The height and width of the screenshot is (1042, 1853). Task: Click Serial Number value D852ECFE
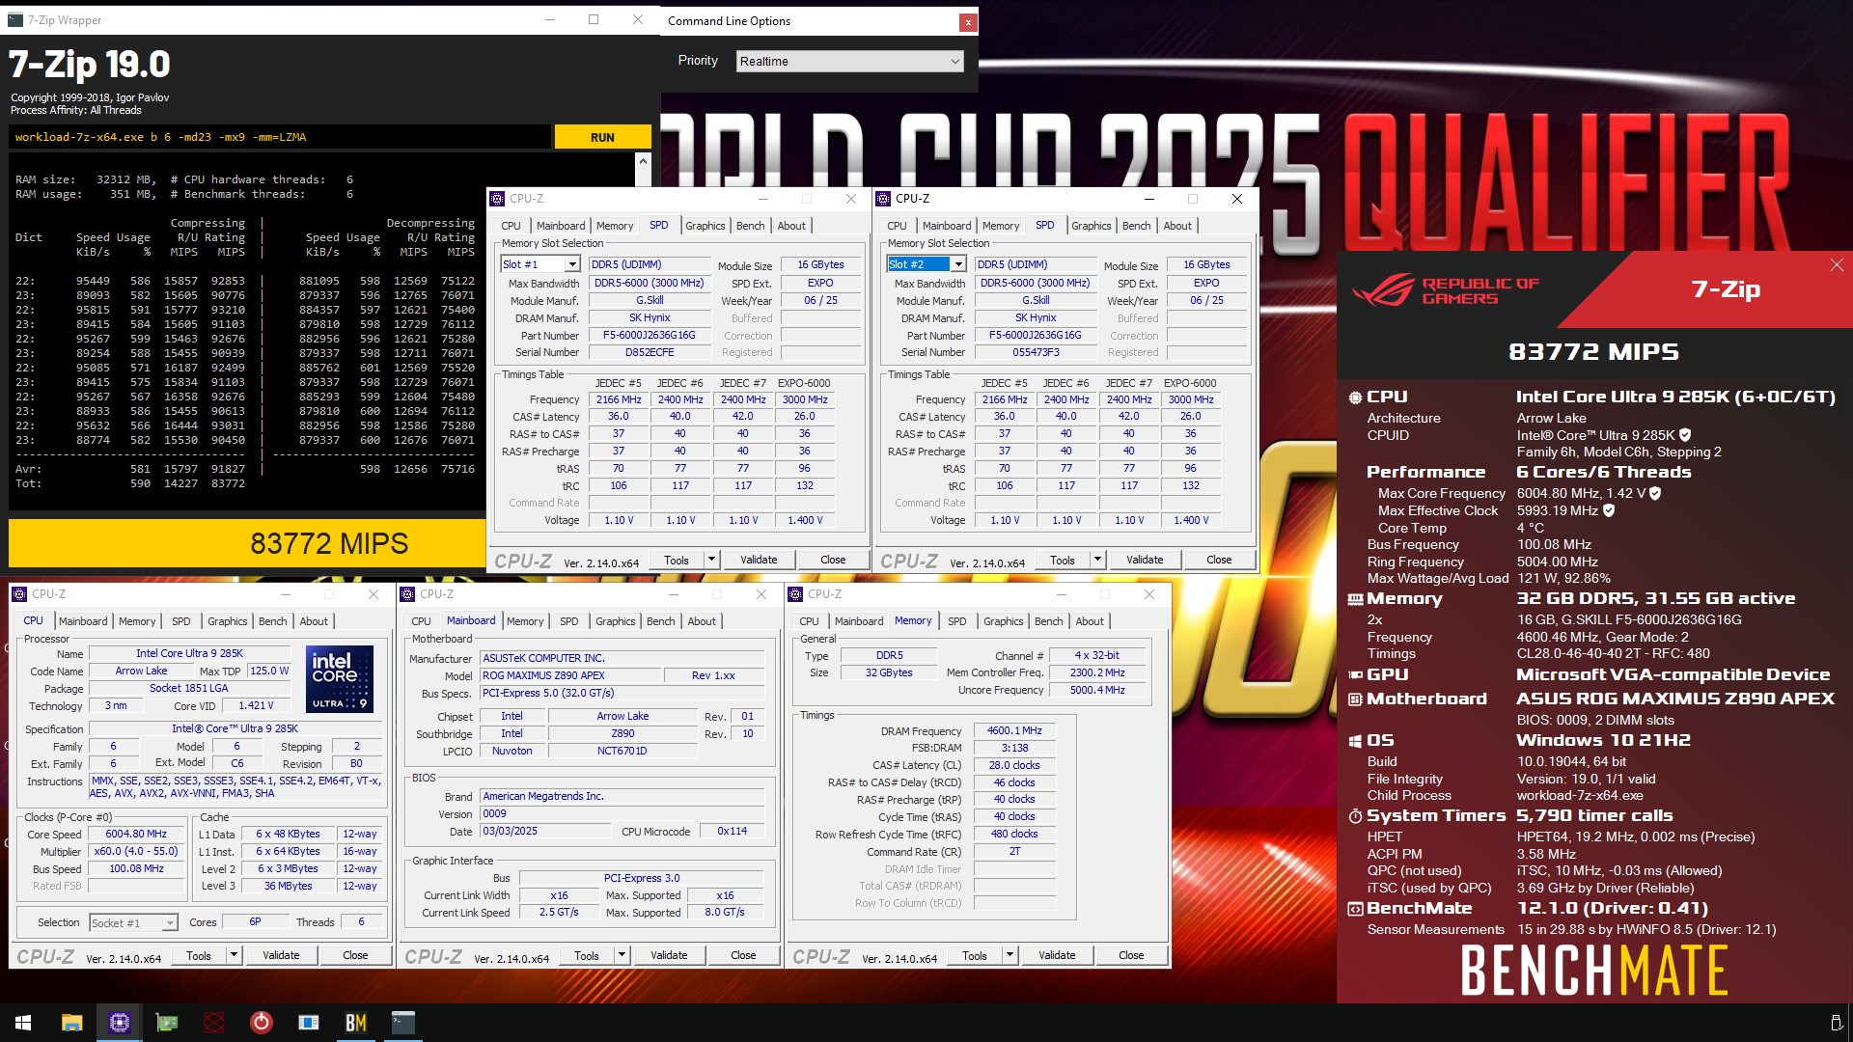[650, 353]
